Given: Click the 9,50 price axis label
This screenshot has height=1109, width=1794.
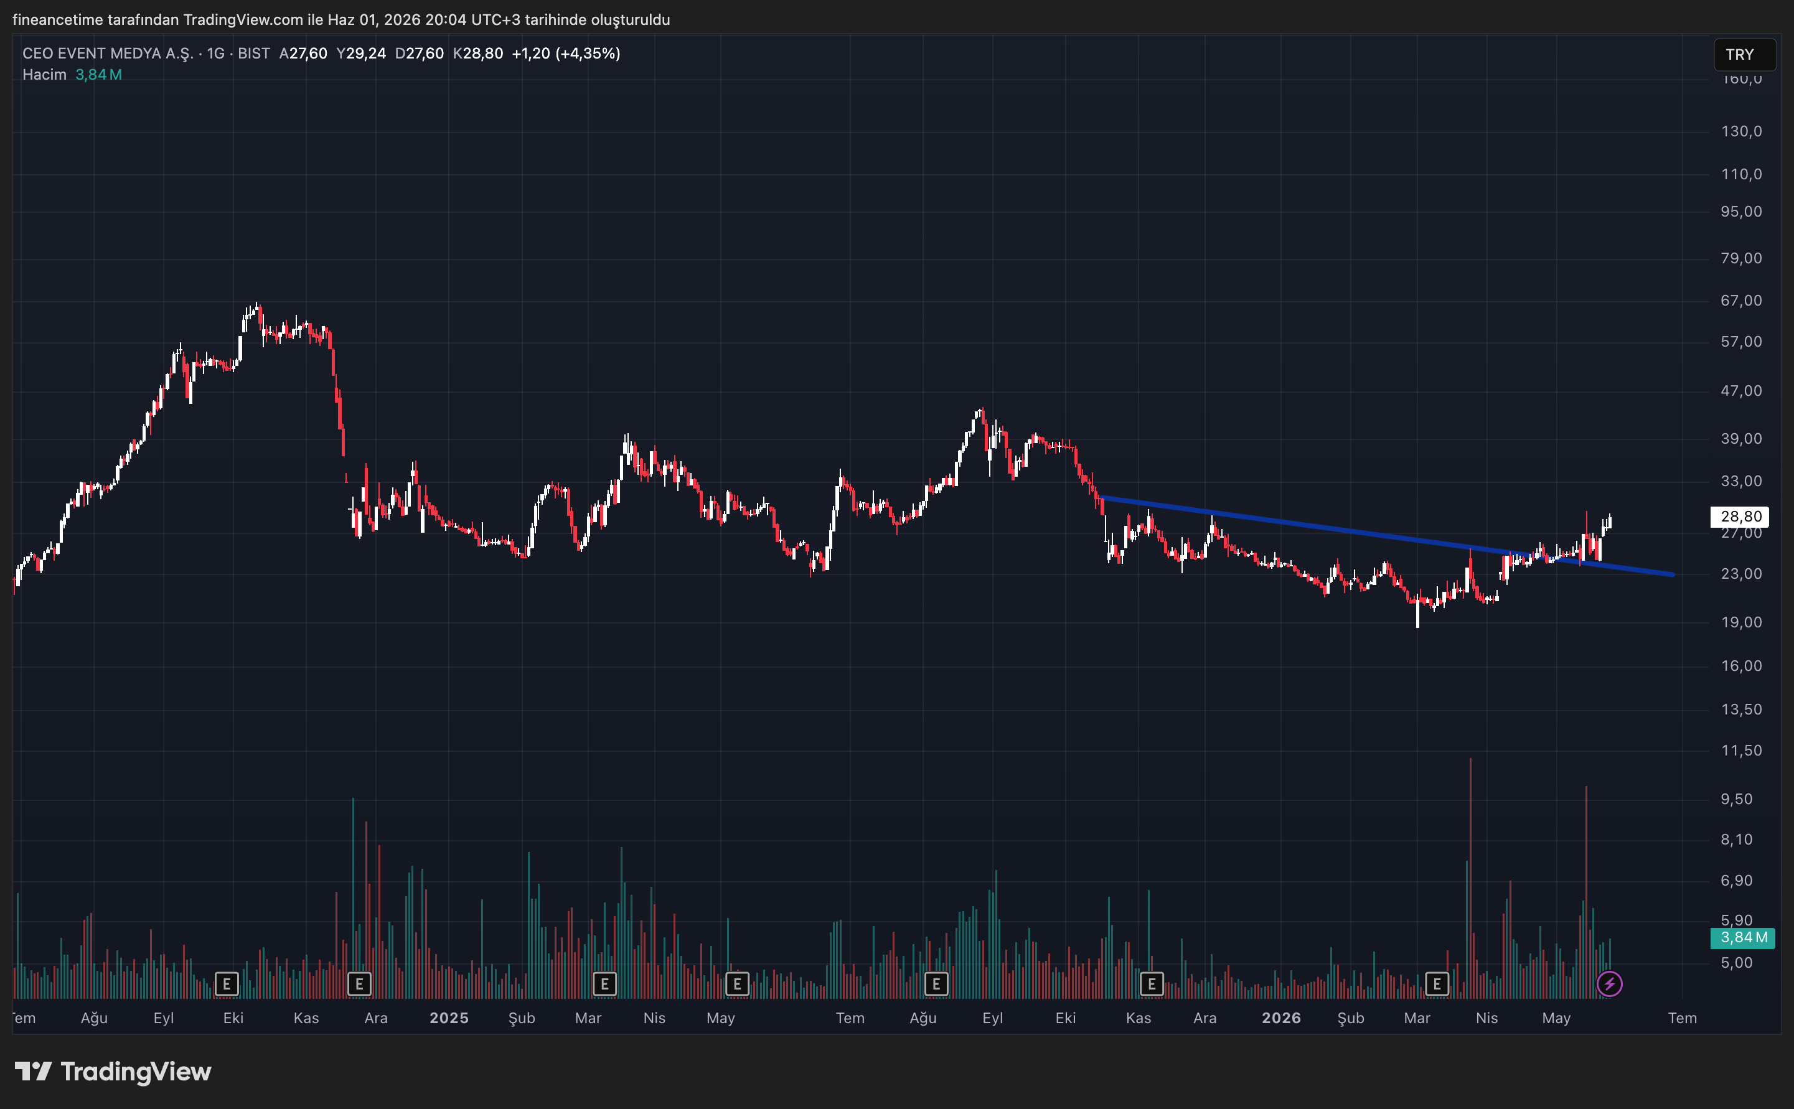Looking at the screenshot, I should pos(1737,800).
